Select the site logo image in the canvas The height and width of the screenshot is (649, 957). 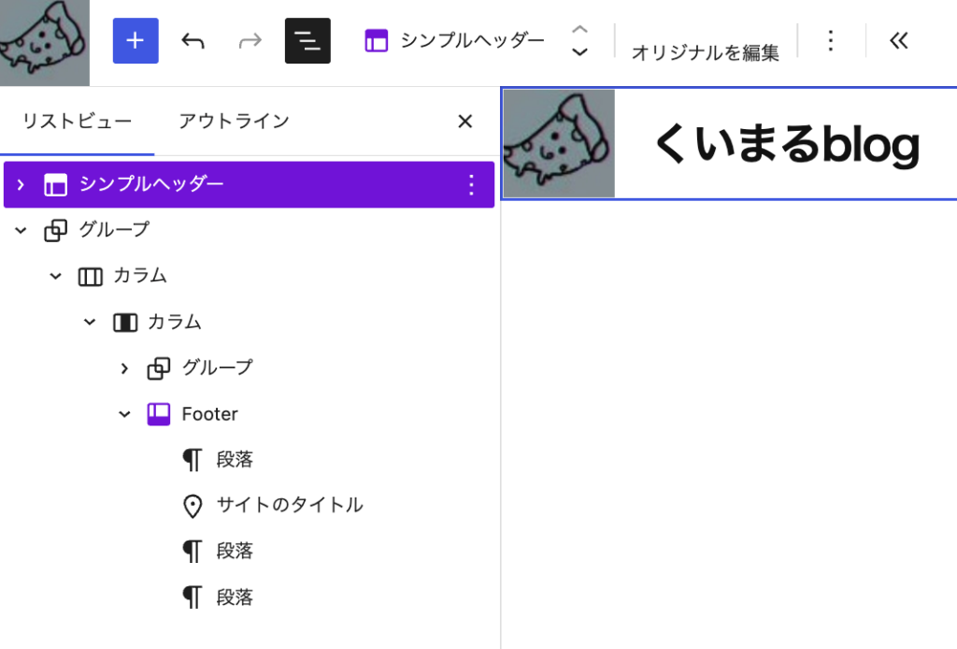tap(559, 143)
